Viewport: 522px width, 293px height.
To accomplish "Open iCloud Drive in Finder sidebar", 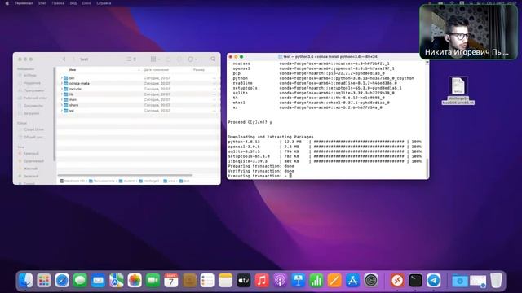I will pos(33,129).
